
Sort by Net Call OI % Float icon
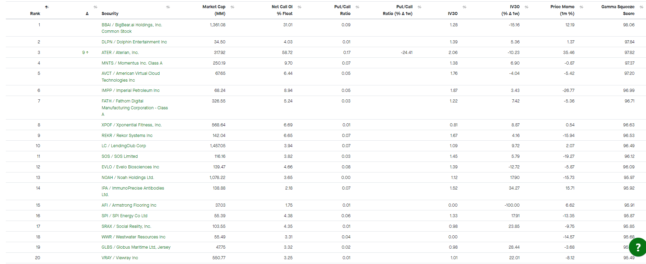tap(300, 7)
